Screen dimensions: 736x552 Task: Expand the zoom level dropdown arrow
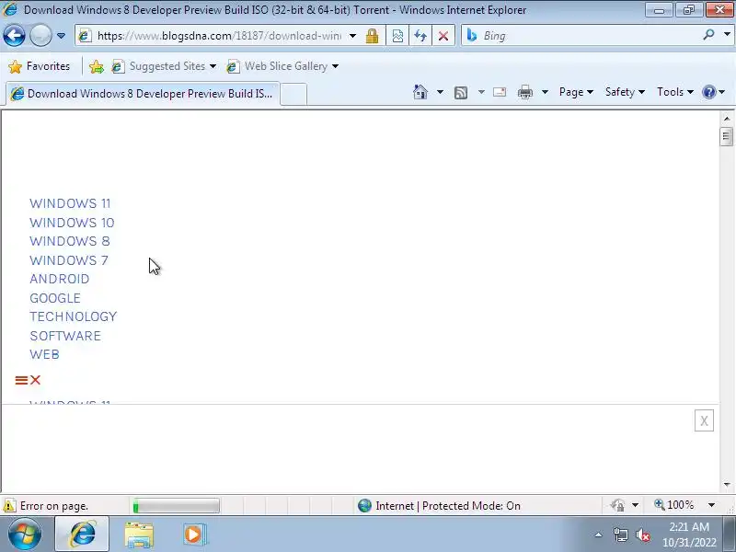click(x=711, y=505)
